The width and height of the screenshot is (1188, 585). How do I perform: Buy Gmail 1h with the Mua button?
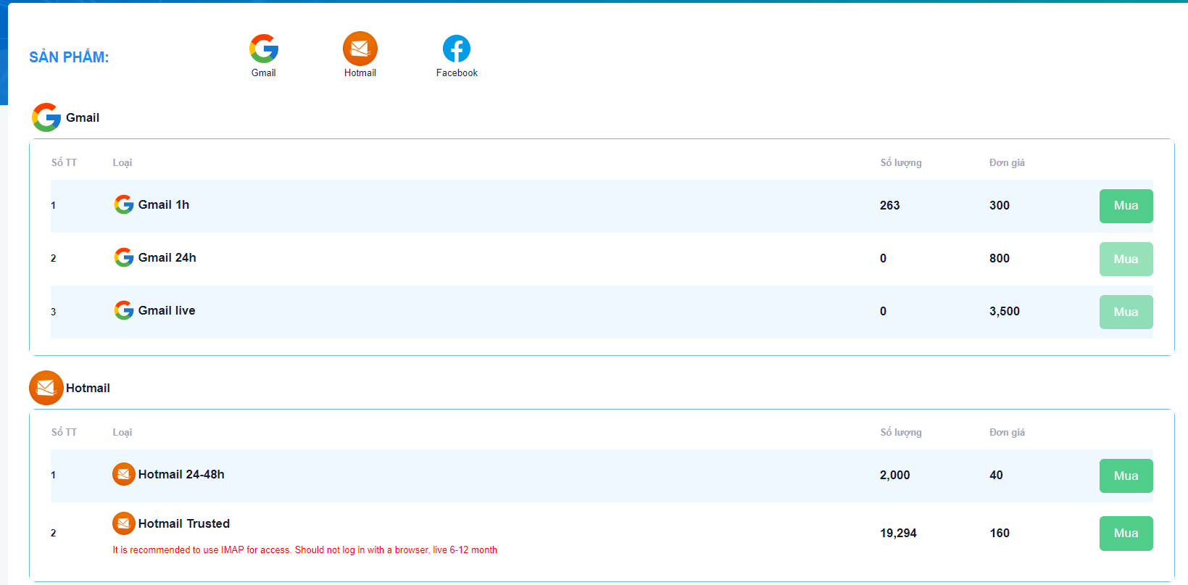click(x=1126, y=206)
